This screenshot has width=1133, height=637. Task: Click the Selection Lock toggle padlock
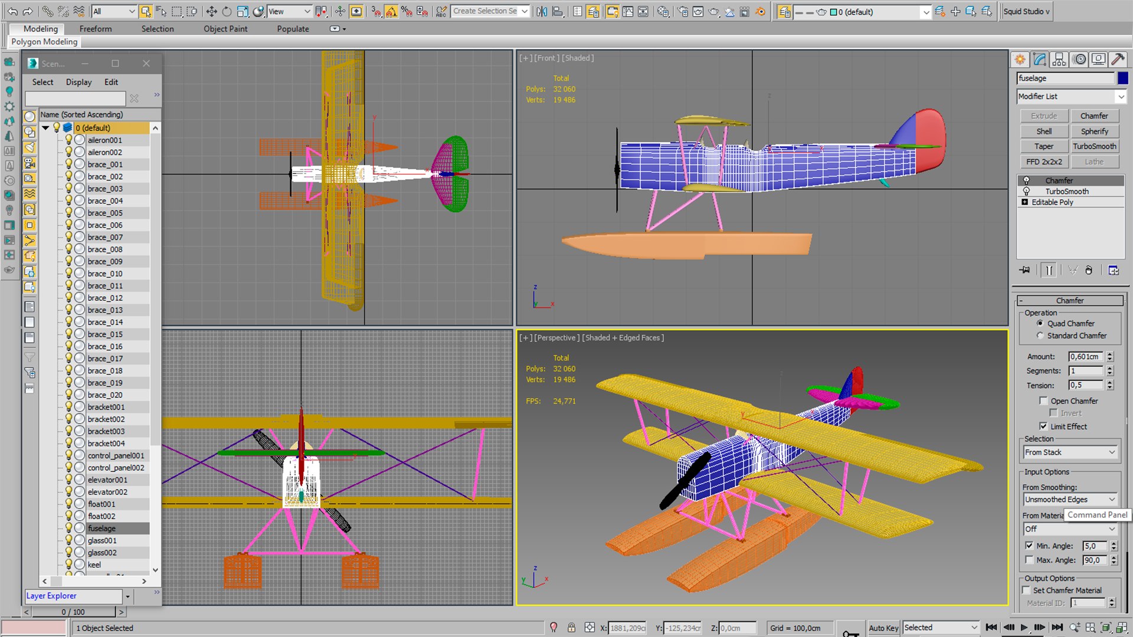pyautogui.click(x=571, y=628)
